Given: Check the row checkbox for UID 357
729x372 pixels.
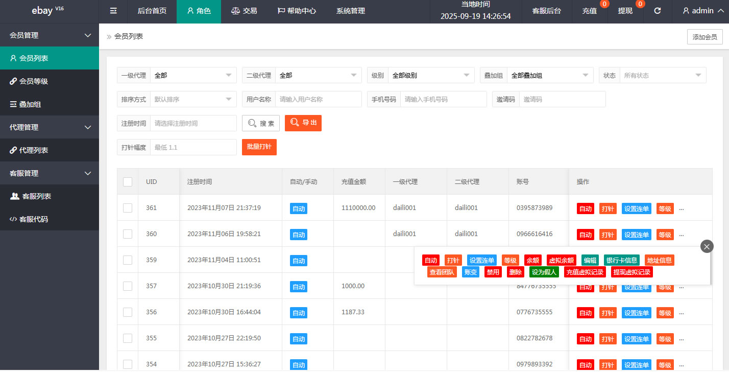Looking at the screenshot, I should click(x=128, y=286).
